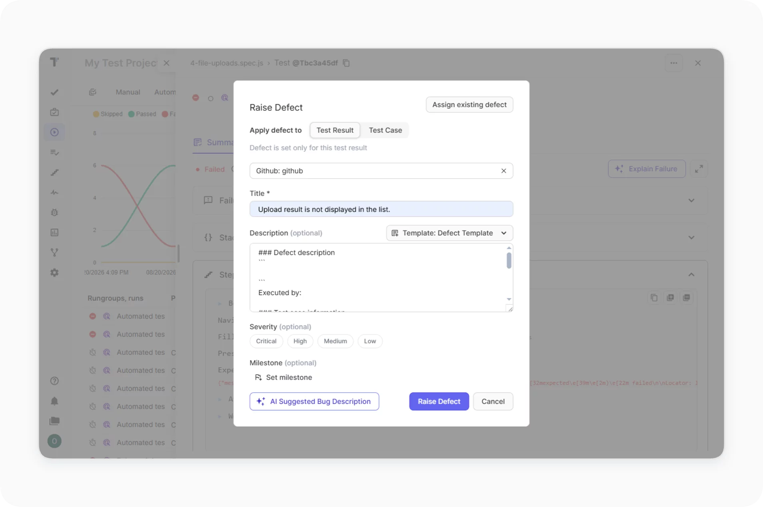This screenshot has width=763, height=507.
Task: Click Set milestone
Action: point(283,377)
